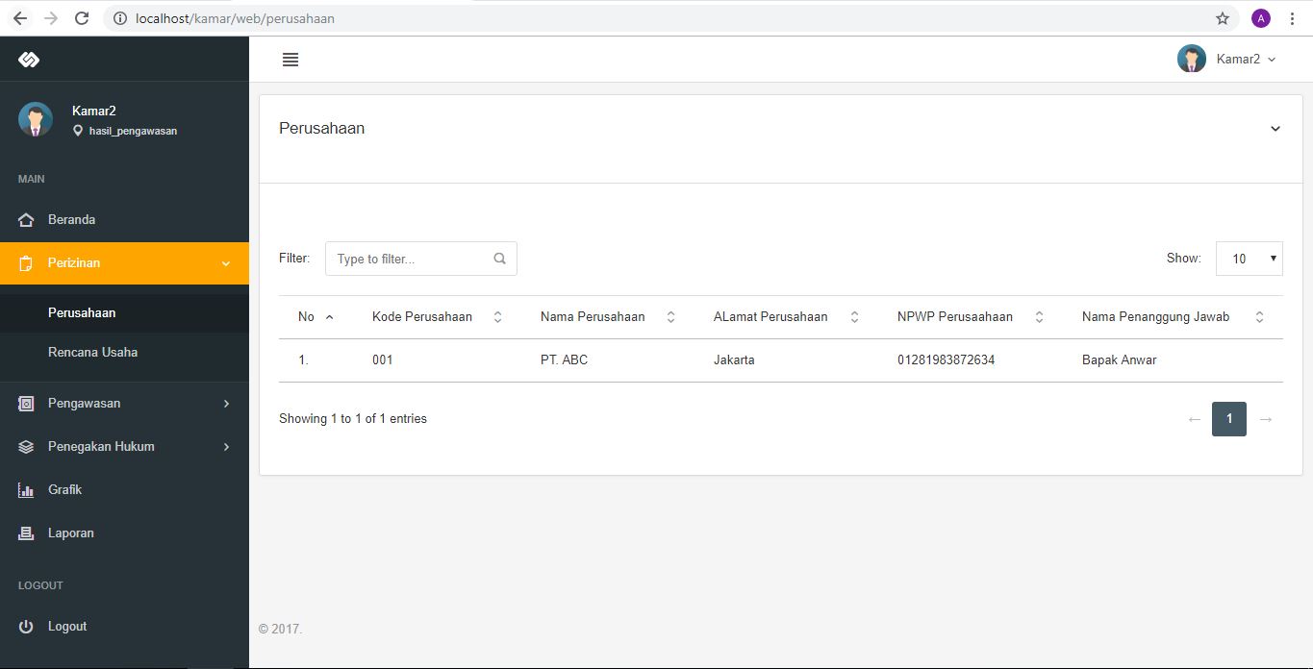This screenshot has height=669, width=1313.
Task: Select Laporan in the sidebar
Action: (70, 533)
